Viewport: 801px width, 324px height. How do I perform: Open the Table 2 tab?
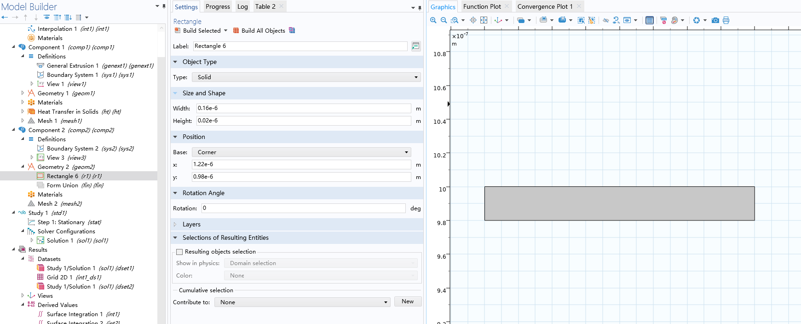[265, 6]
